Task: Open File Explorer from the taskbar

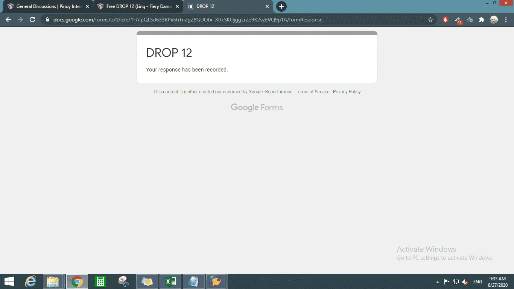Action: click(x=53, y=281)
